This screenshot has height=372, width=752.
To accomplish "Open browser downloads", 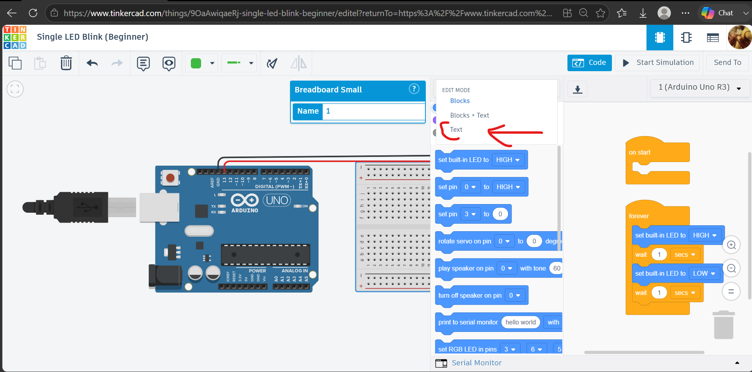I will pos(643,13).
